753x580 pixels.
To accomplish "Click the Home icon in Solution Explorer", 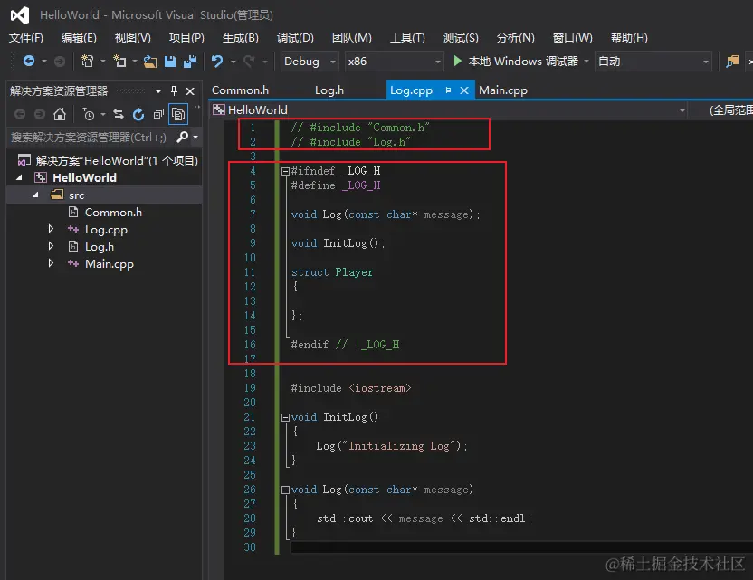I will coord(60,114).
